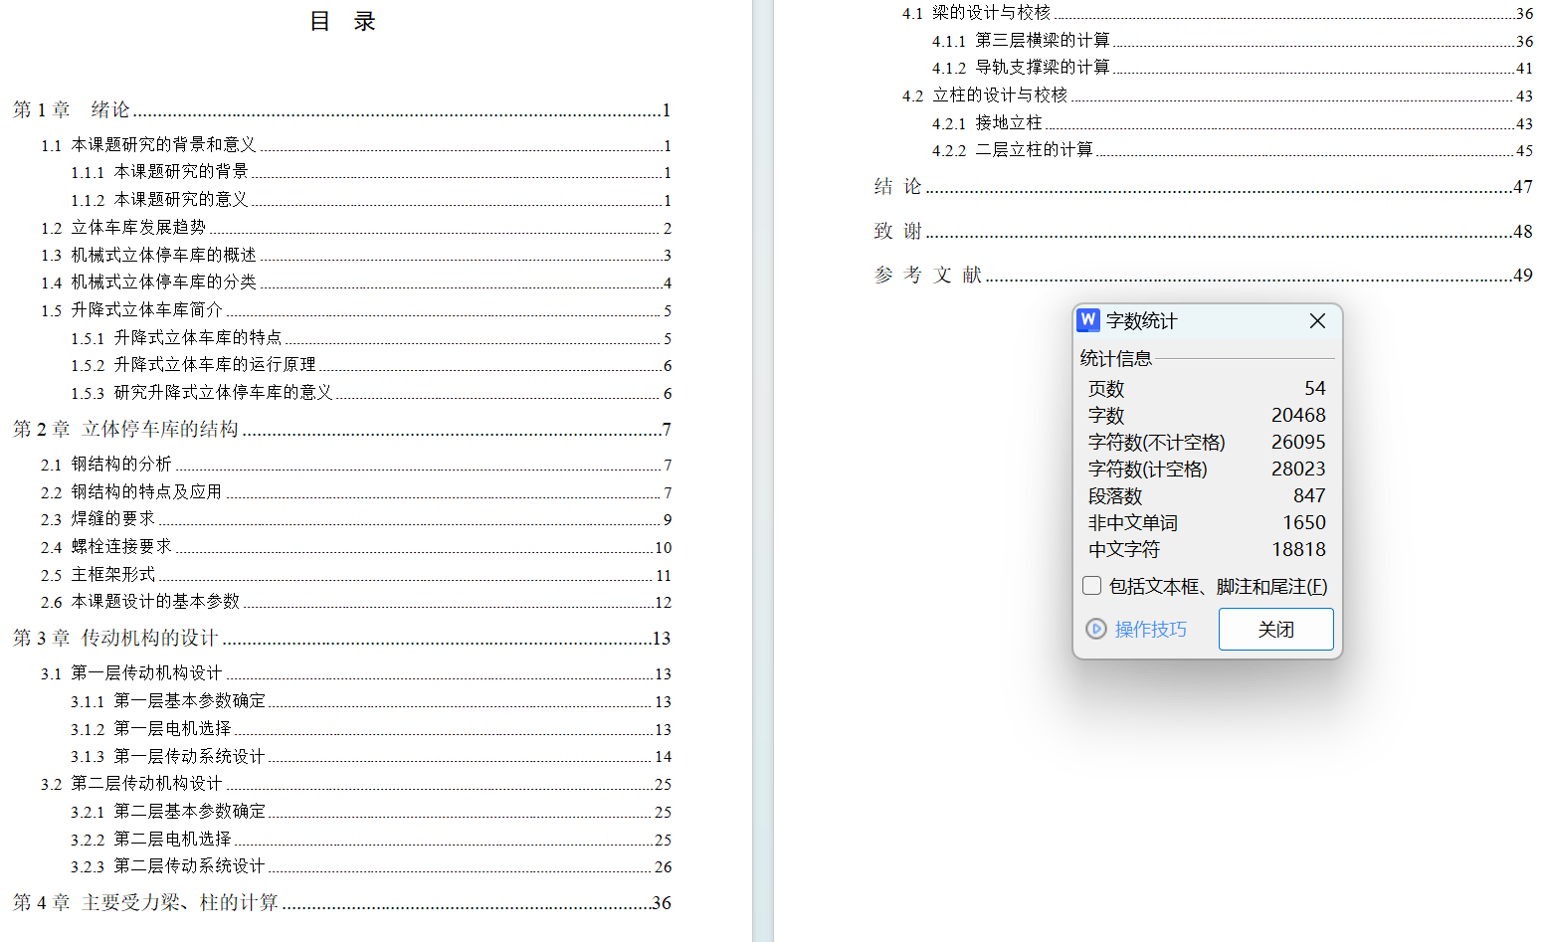
Task: Click the WPS logo in word count dialog
Action: pyautogui.click(x=1088, y=319)
